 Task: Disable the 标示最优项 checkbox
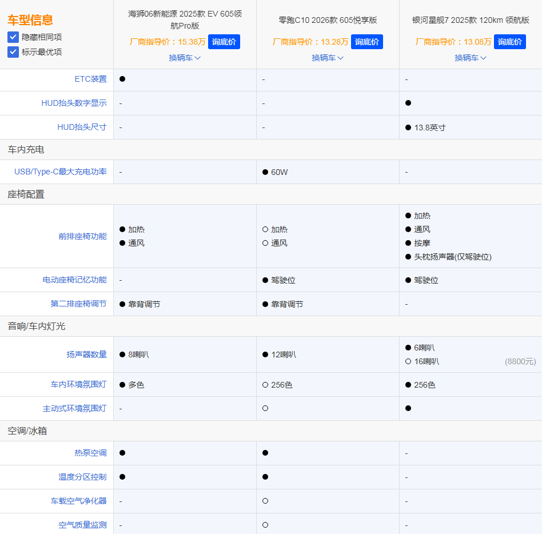(x=13, y=53)
